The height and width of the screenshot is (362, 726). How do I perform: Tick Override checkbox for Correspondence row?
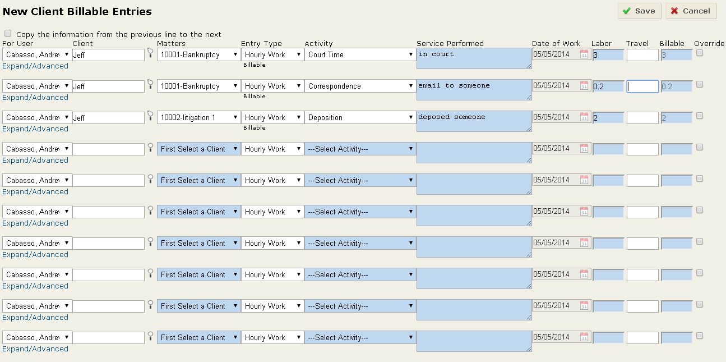[x=700, y=85]
